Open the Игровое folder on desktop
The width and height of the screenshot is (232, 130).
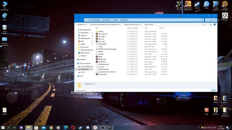pyautogui.click(x=216, y=111)
